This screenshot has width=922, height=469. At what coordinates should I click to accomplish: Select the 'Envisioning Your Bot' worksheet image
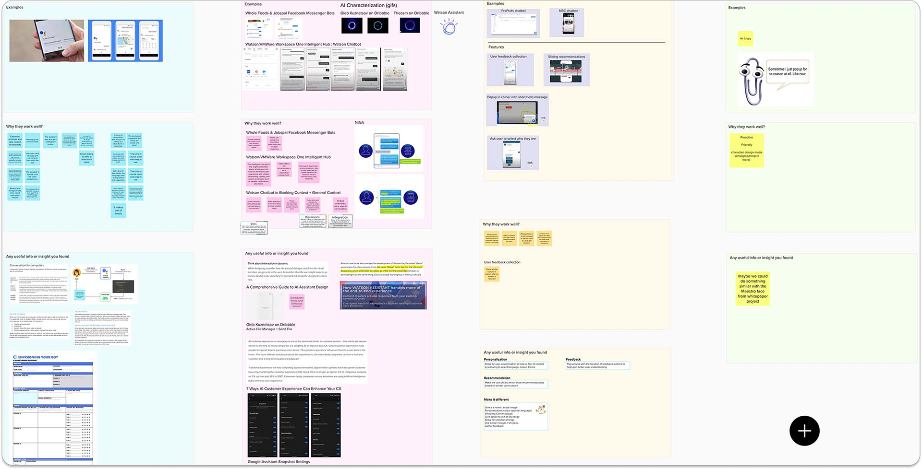[53, 409]
